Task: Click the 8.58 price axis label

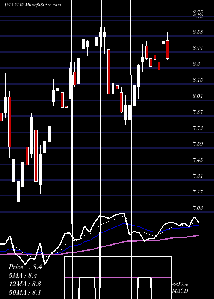Action: 198,32
